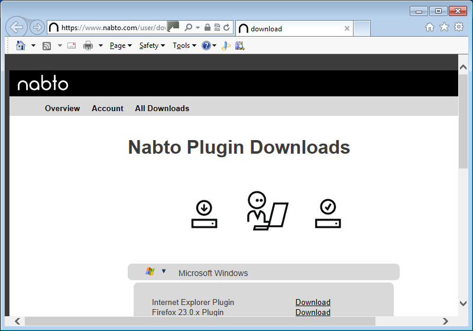Close the "download" tab
The height and width of the screenshot is (331, 473).
tap(347, 28)
